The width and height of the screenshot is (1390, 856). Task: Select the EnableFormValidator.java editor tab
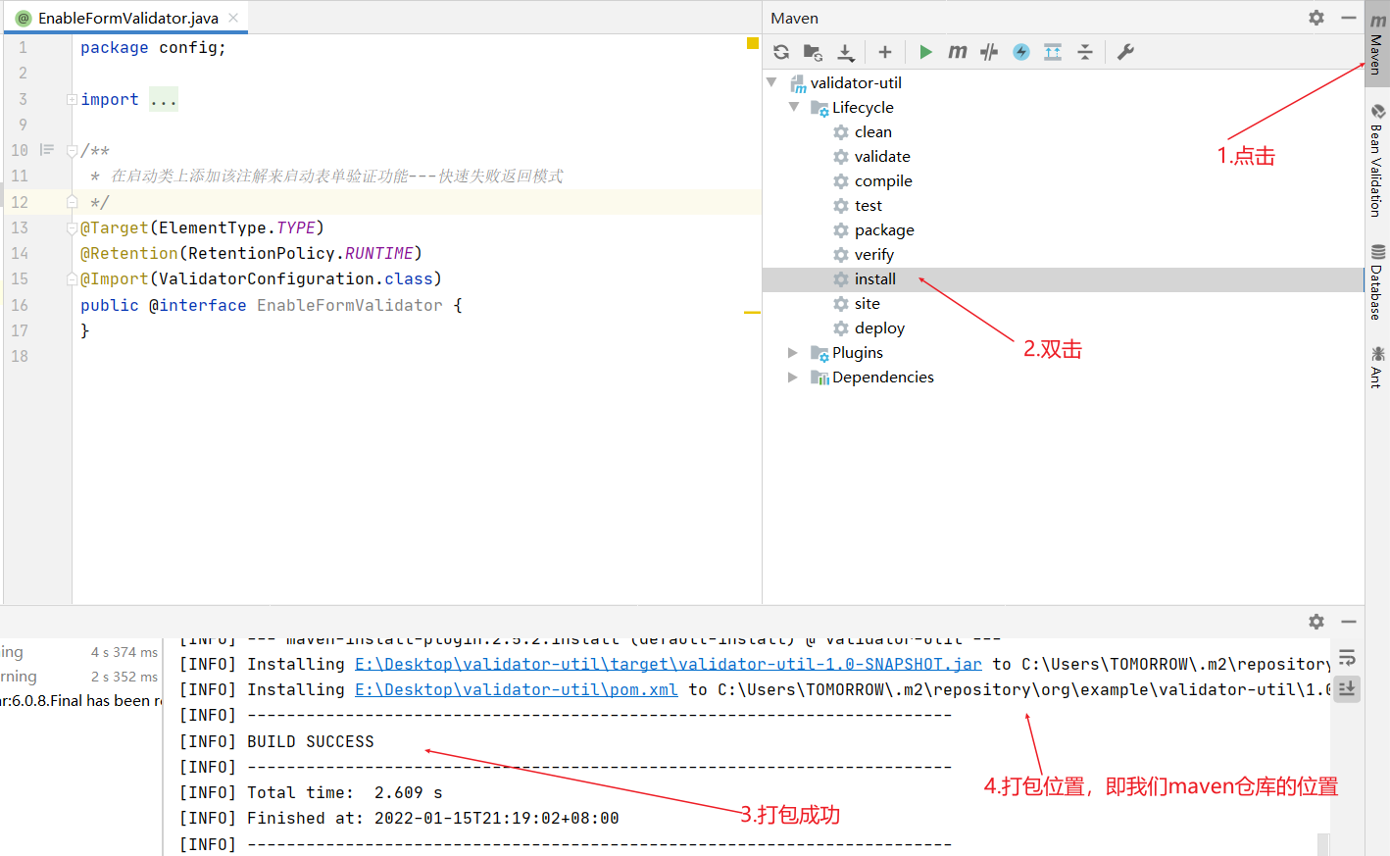tap(127, 18)
